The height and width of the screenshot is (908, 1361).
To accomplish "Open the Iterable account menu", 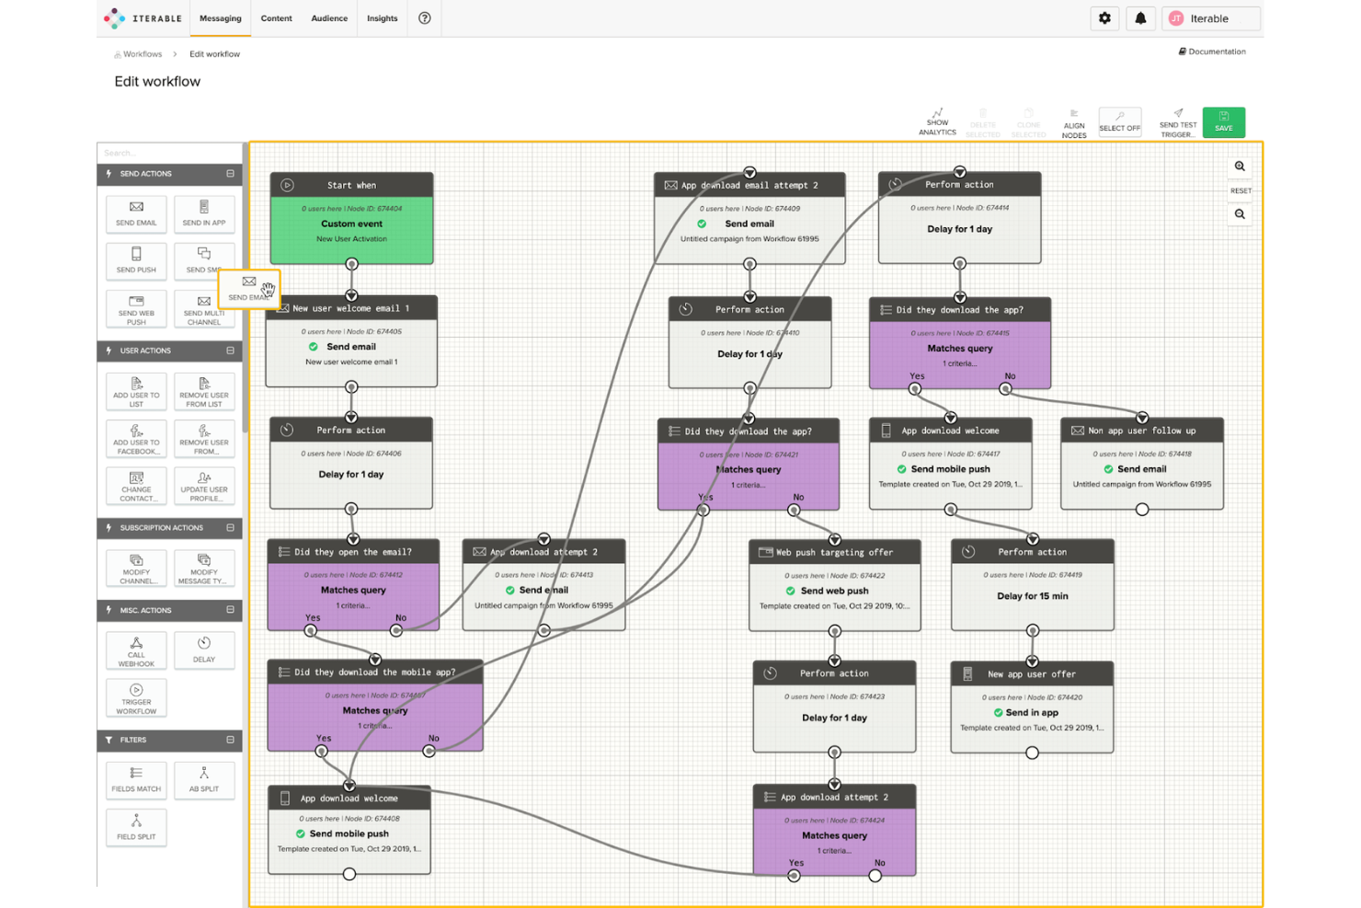I will point(1210,18).
